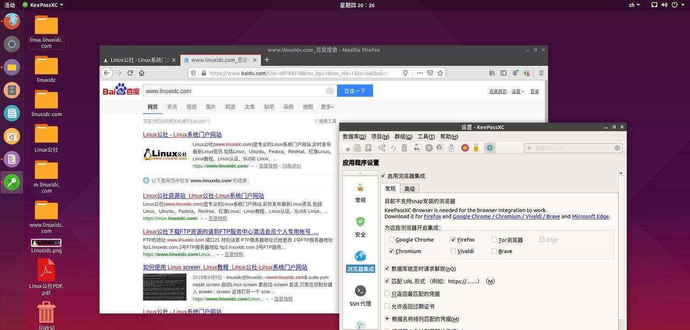Open the 帮助(H) menu
The image size is (690, 330).
point(449,136)
